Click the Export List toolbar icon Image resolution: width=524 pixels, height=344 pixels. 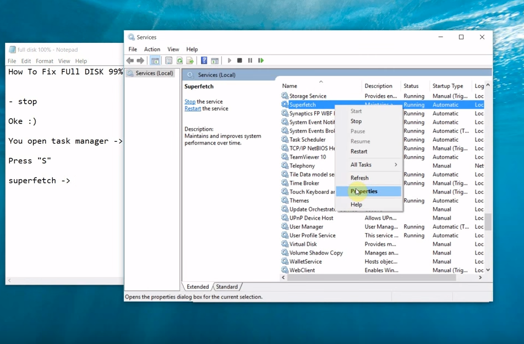pos(190,60)
